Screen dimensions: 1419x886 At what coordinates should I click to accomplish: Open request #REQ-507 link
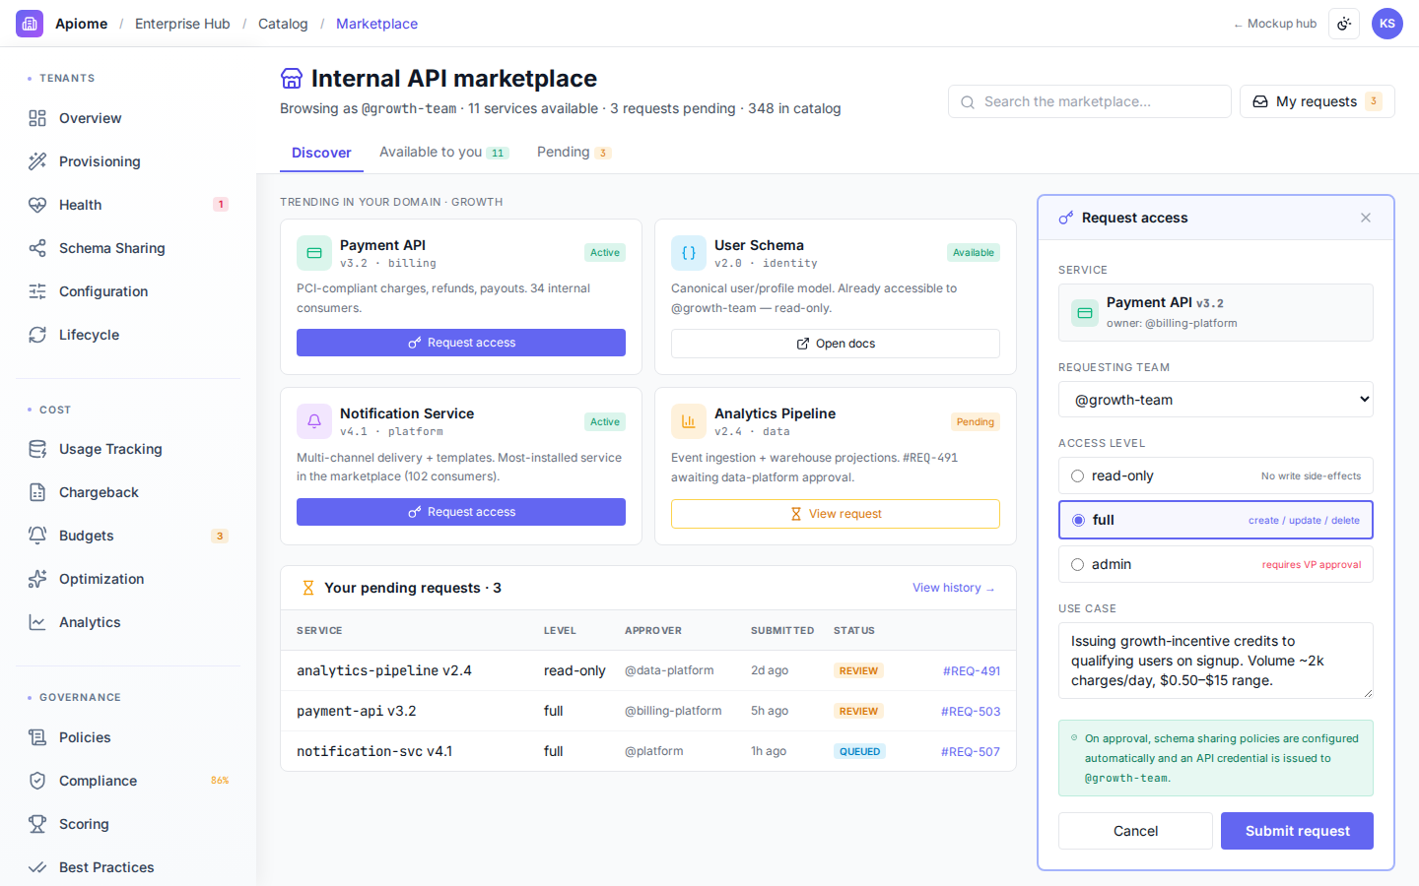click(x=971, y=752)
